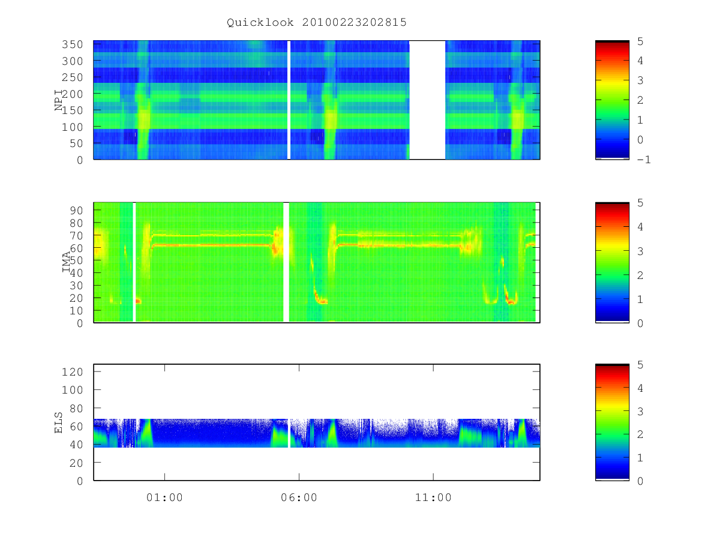Click the 01:00 time axis label
The height and width of the screenshot is (540, 720).
click(x=164, y=497)
